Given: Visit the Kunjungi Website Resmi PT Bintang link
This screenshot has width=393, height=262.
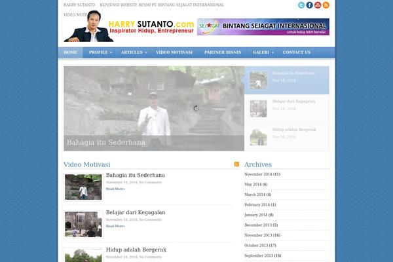Looking at the screenshot, I should tap(162, 5).
